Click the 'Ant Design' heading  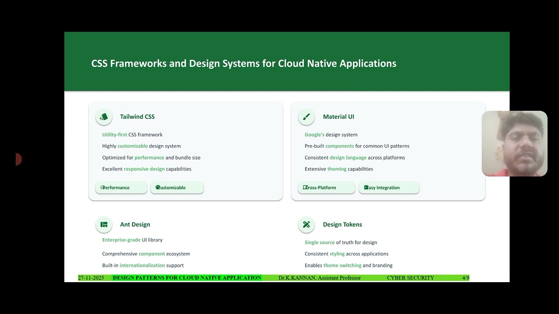[135, 225]
